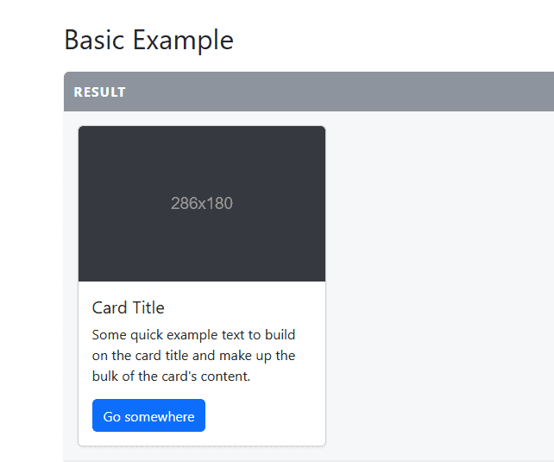Click the word 'Basic' in the page heading
Screen dimensions: 554x462
[x=94, y=40]
